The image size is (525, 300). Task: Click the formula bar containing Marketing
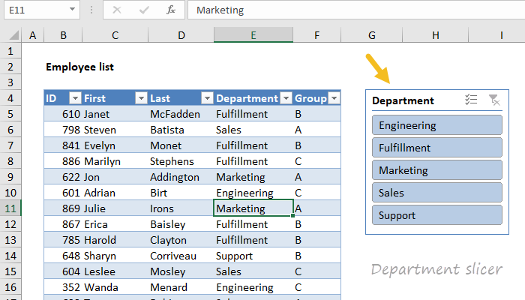(356, 10)
